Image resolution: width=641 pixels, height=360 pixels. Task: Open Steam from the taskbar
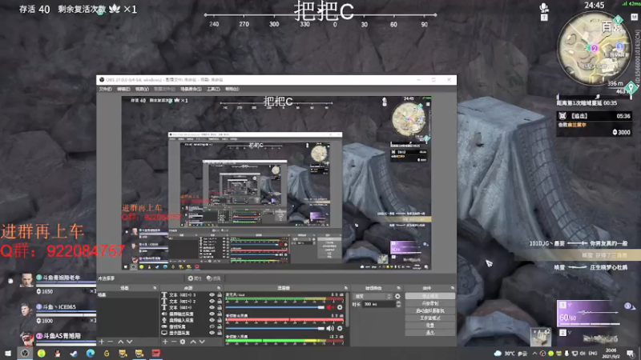coord(74,353)
